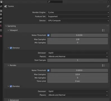The image size is (111, 101).
Task: Click the search magnifier in header
Action: 49,2
